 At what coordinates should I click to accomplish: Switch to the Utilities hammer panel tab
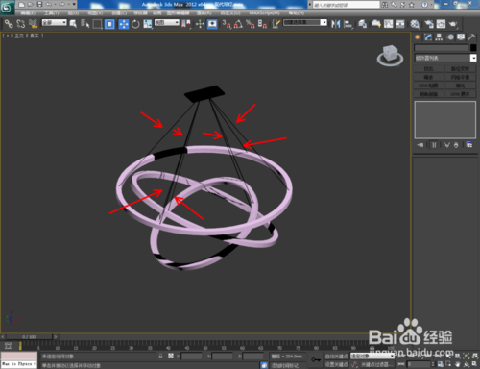pos(471,37)
